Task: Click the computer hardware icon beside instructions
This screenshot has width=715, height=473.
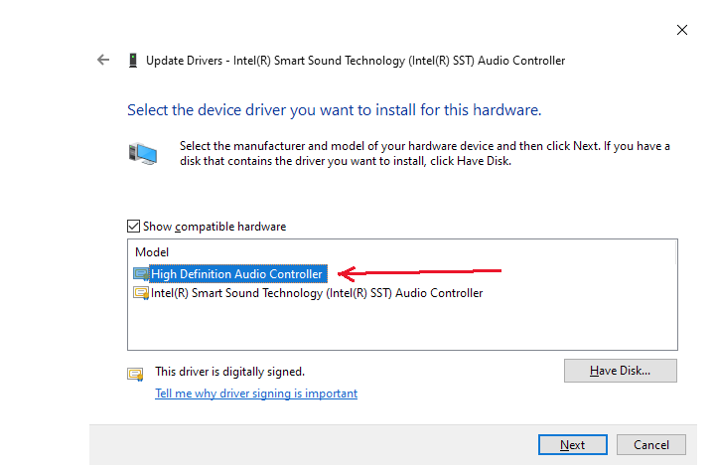Action: point(143,153)
